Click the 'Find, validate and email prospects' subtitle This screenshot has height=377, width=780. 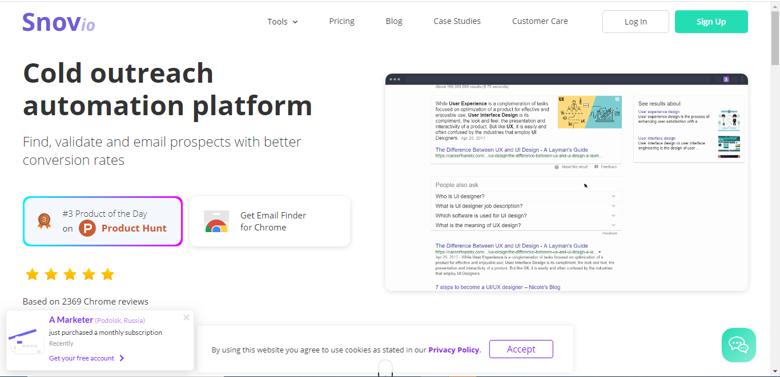point(162,151)
